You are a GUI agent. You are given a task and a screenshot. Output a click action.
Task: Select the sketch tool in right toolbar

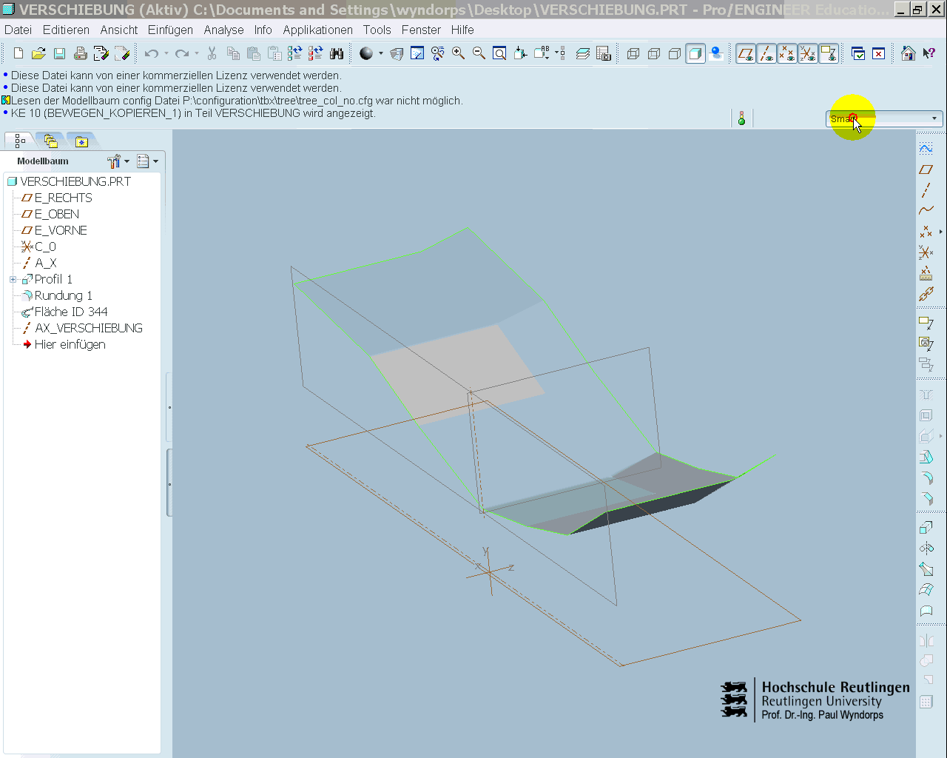click(926, 149)
